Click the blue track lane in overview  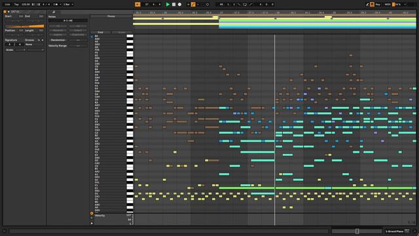317,28
